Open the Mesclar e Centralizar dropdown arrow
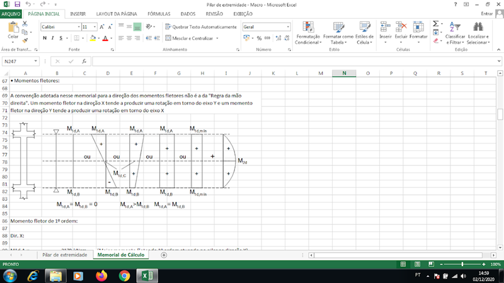Image resolution: width=504 pixels, height=283 pixels. [x=217, y=38]
